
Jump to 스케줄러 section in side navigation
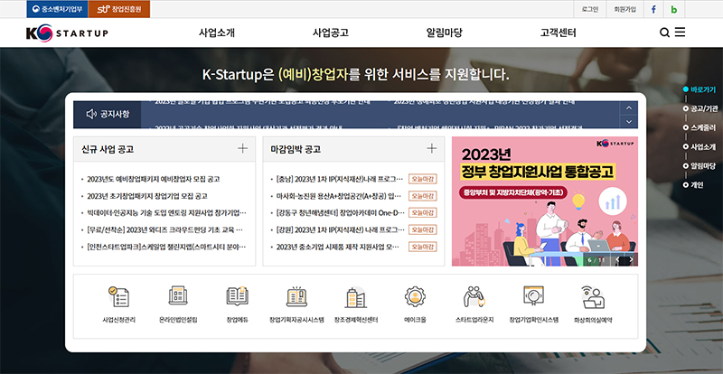point(702,127)
